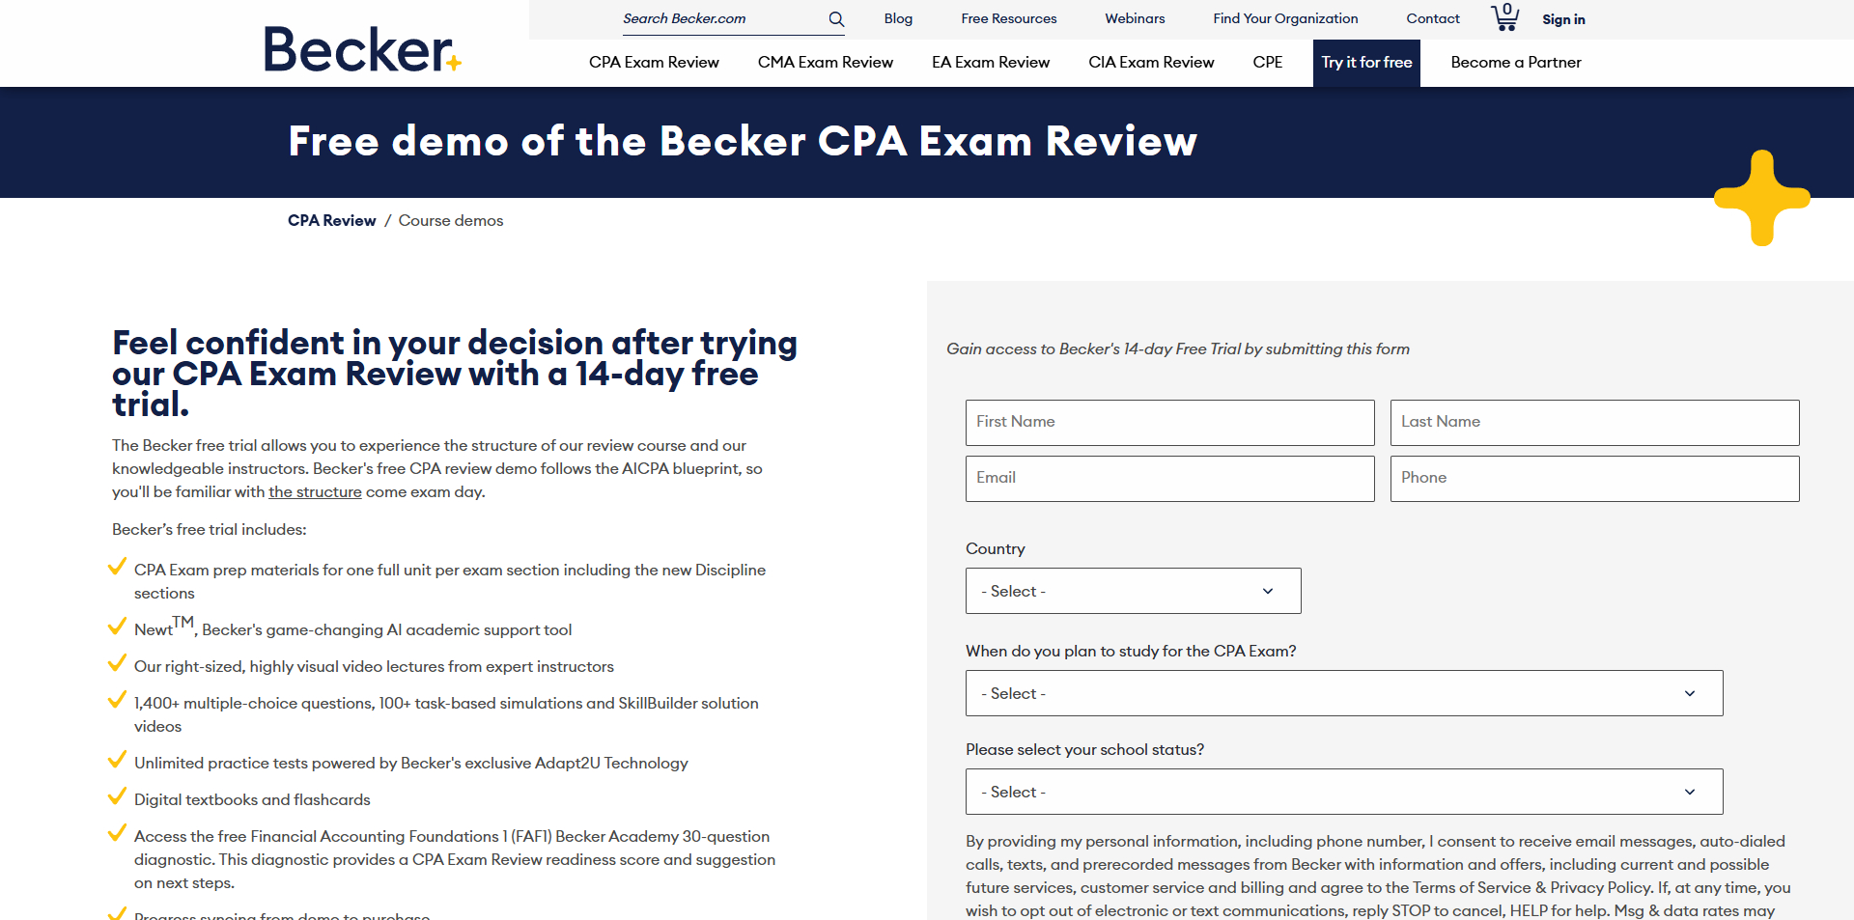Go to CIA Exam Review

click(x=1151, y=63)
